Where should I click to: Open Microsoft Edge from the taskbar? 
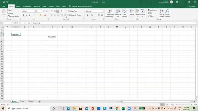point(68,108)
